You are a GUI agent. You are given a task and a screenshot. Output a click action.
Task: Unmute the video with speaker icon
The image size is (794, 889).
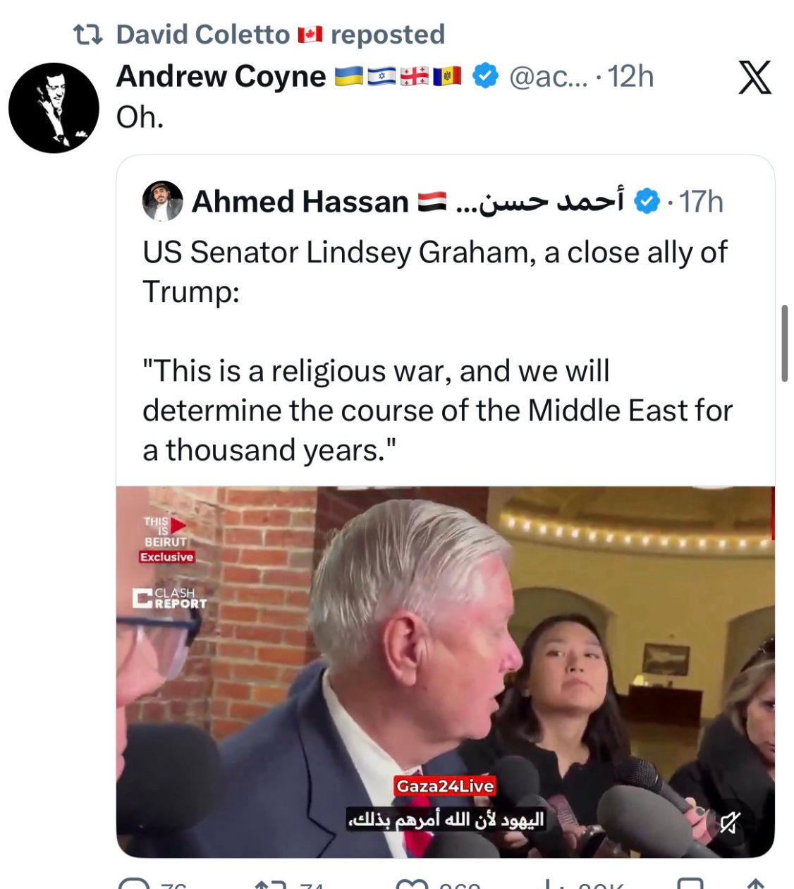730,822
